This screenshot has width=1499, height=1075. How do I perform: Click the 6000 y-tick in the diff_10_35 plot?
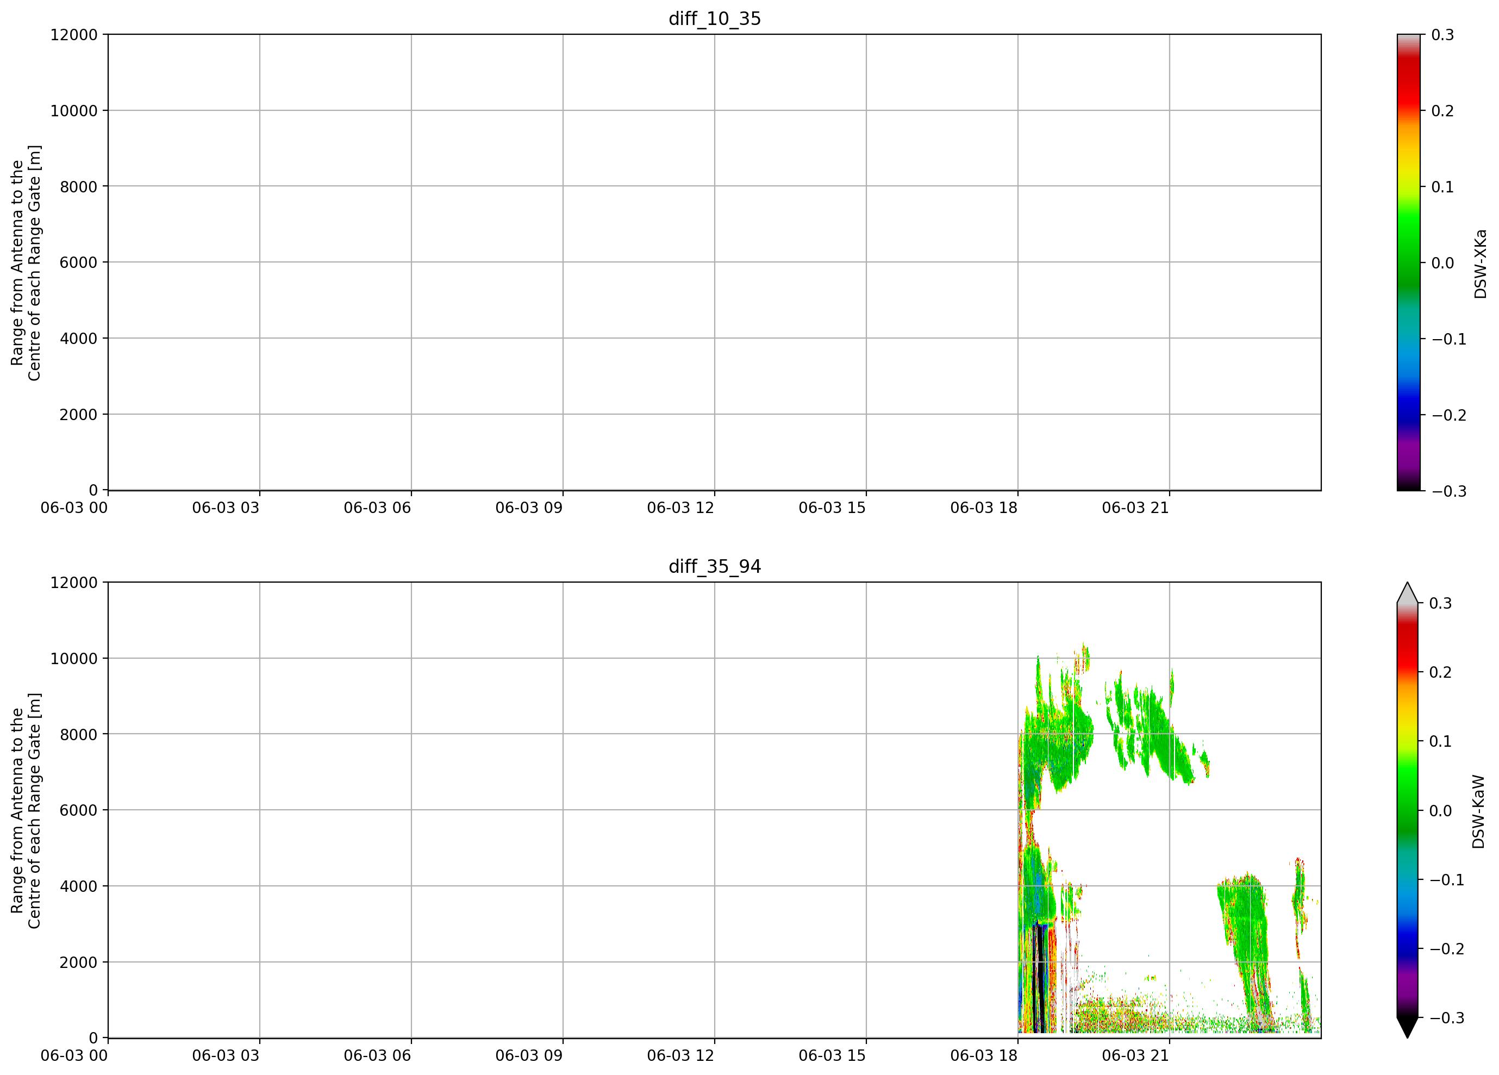coord(79,263)
